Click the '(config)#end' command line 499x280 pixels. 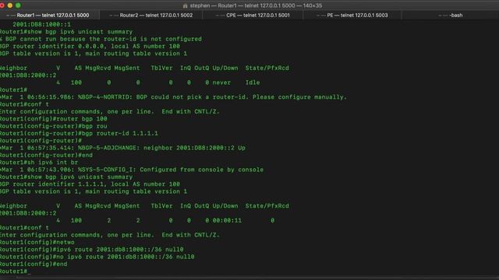click(x=34, y=264)
